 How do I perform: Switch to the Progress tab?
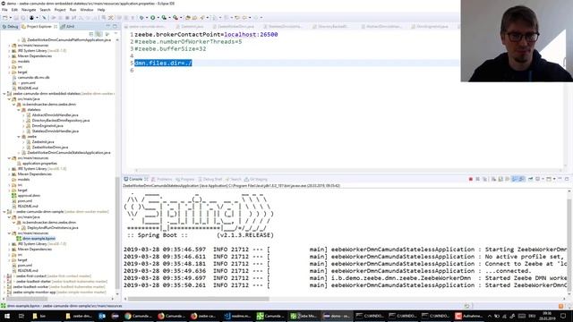[185, 179]
